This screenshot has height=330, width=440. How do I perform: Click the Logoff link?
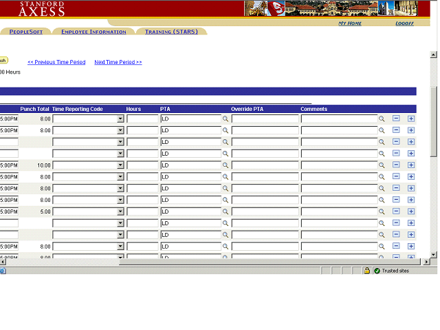(404, 23)
